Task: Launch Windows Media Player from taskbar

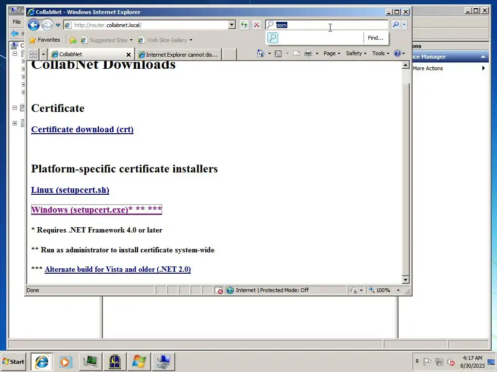Action: tap(66, 361)
